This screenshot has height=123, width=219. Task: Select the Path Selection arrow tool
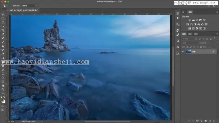3,77
